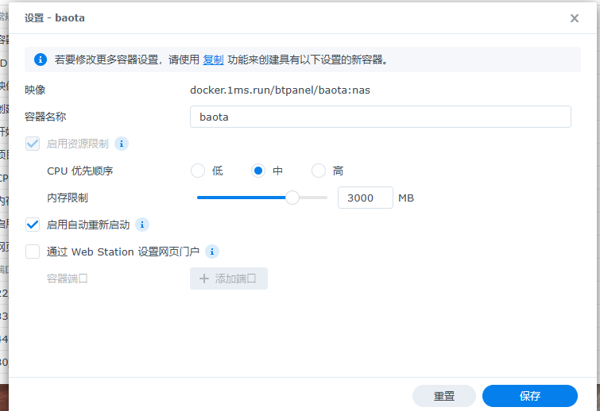Save settings with the 保存 button
This screenshot has height=411, width=600.
tap(529, 396)
